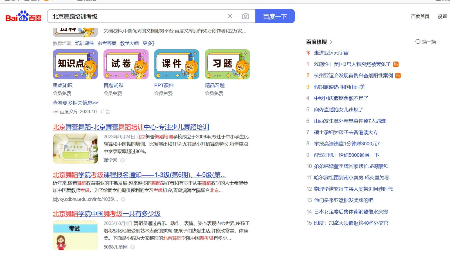Open result 北京舞蹈学院中国舞考级一共有多少级
The width and height of the screenshot is (450, 253).
107,214
